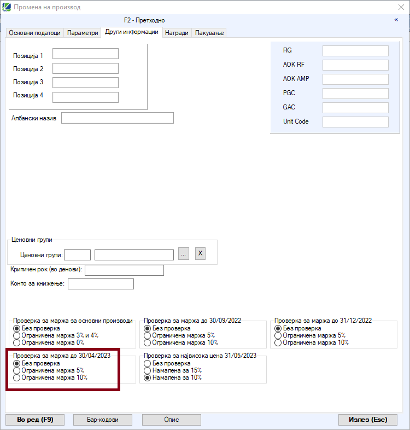Focus the Позиција 3 text box
The height and width of the screenshot is (430, 410).
(x=85, y=83)
